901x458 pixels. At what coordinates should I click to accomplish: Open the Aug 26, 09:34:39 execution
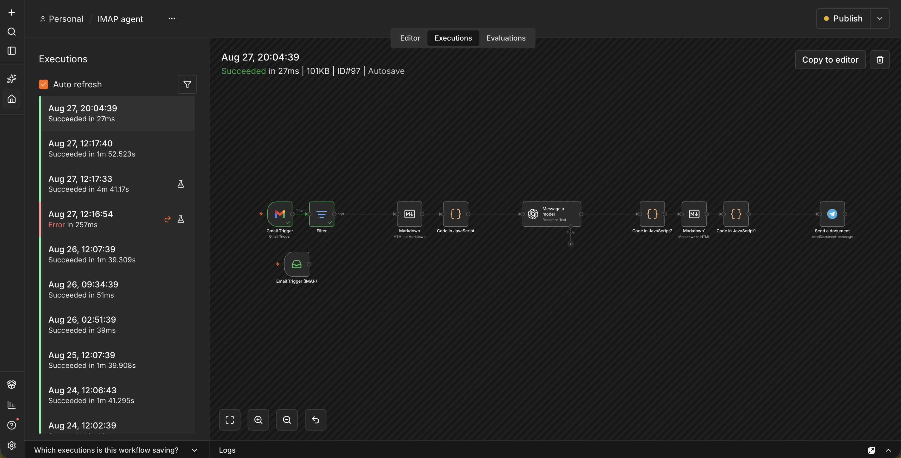click(117, 290)
